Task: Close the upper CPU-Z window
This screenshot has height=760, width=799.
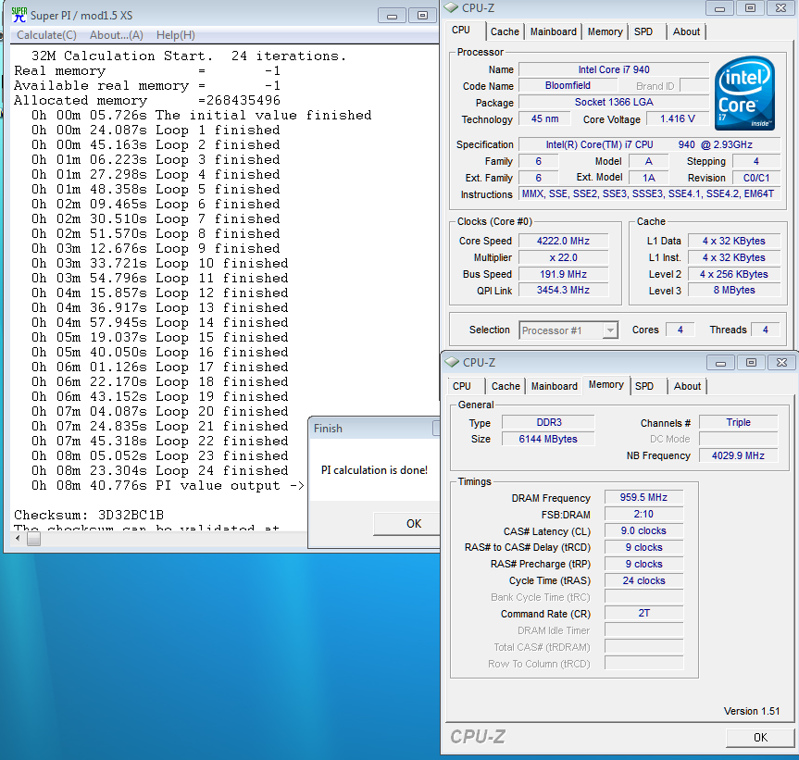Action: pyautogui.click(x=780, y=8)
